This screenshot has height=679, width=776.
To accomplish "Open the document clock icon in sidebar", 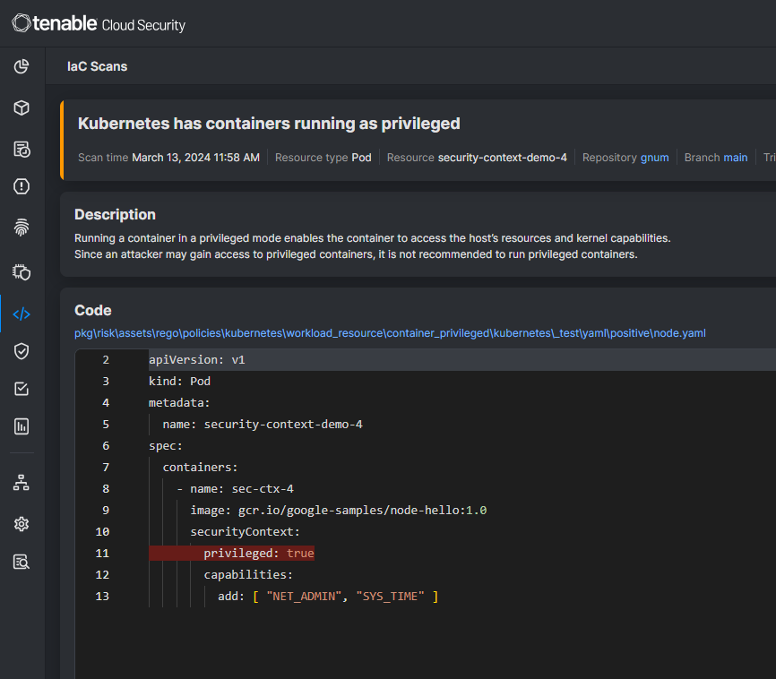I will point(22,149).
